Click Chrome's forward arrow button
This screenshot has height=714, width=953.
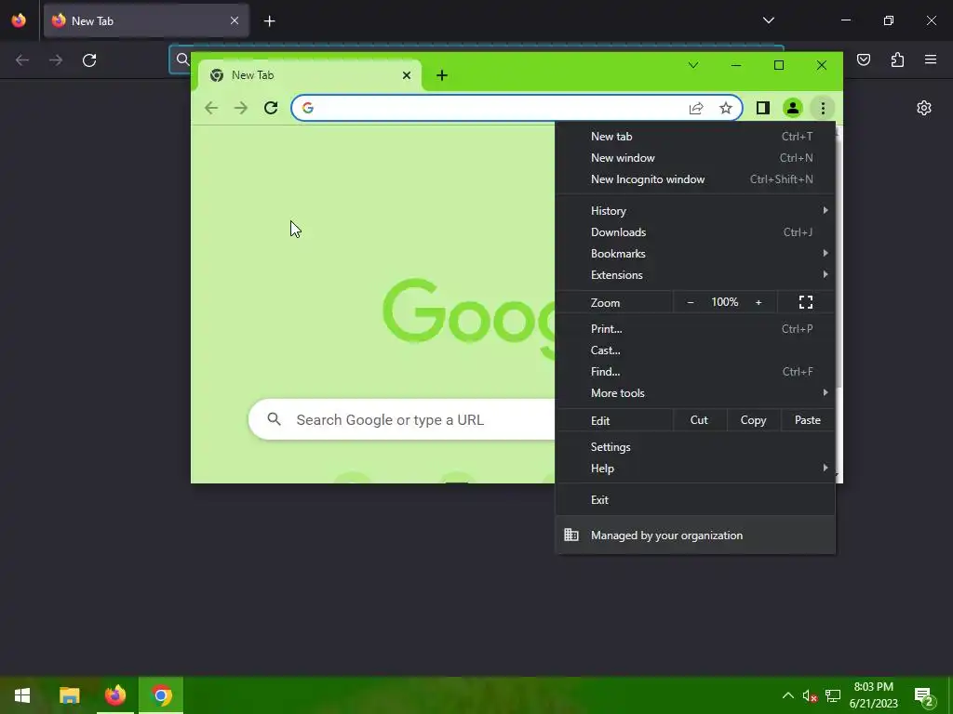241,108
